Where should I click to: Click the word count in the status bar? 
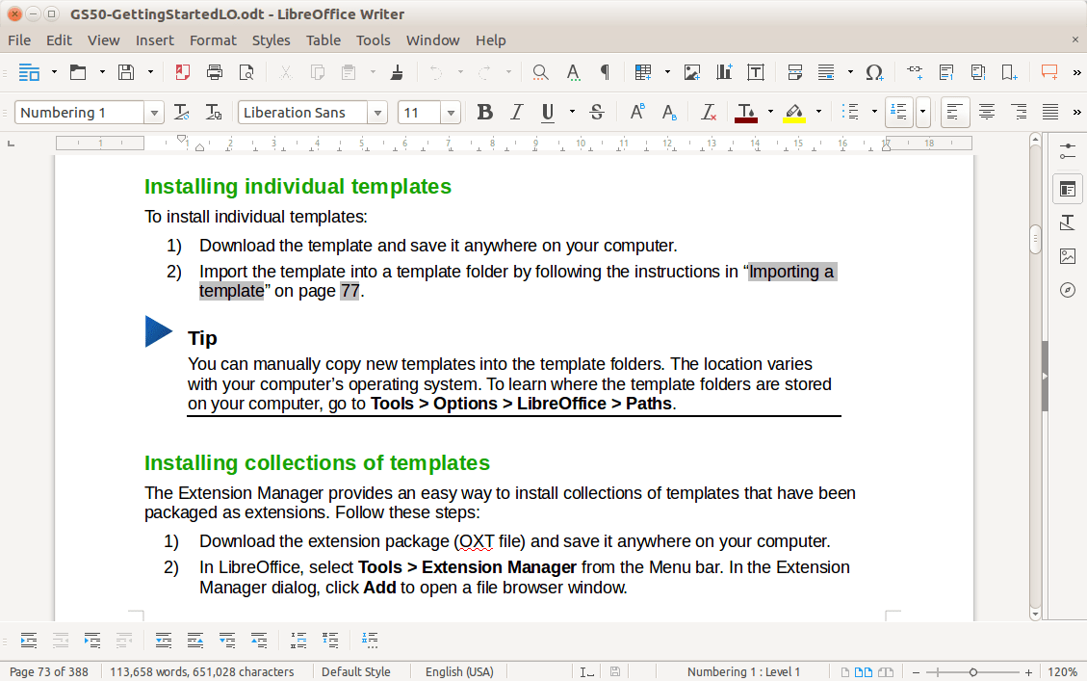point(201,671)
